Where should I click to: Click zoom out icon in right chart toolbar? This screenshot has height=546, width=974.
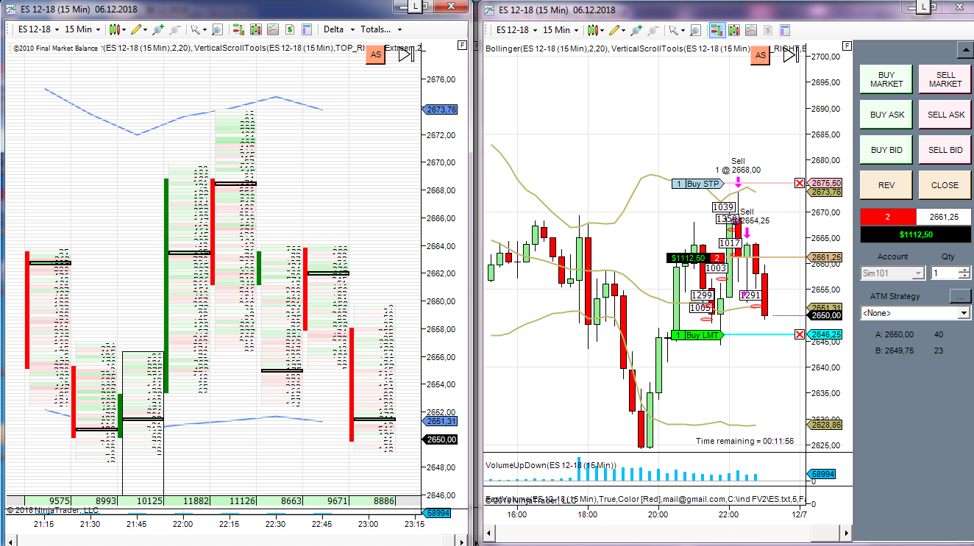pyautogui.click(x=653, y=29)
